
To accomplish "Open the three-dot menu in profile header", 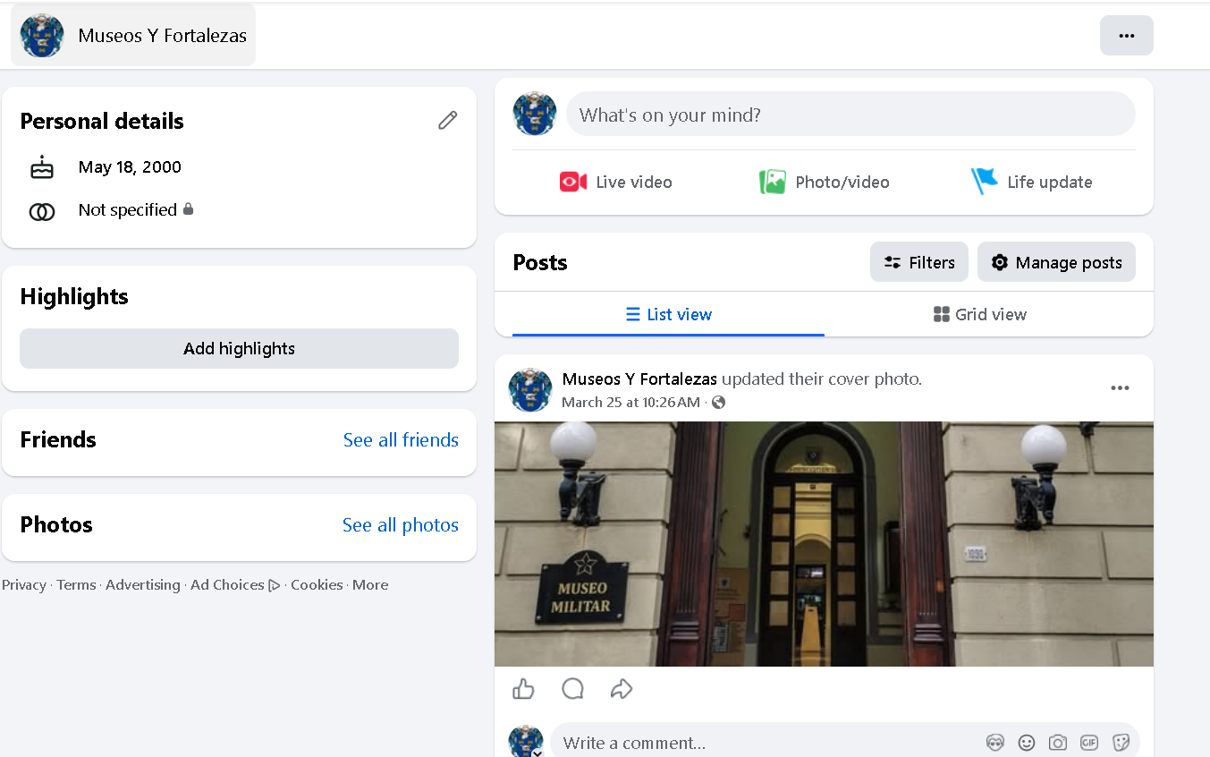I will [1126, 36].
